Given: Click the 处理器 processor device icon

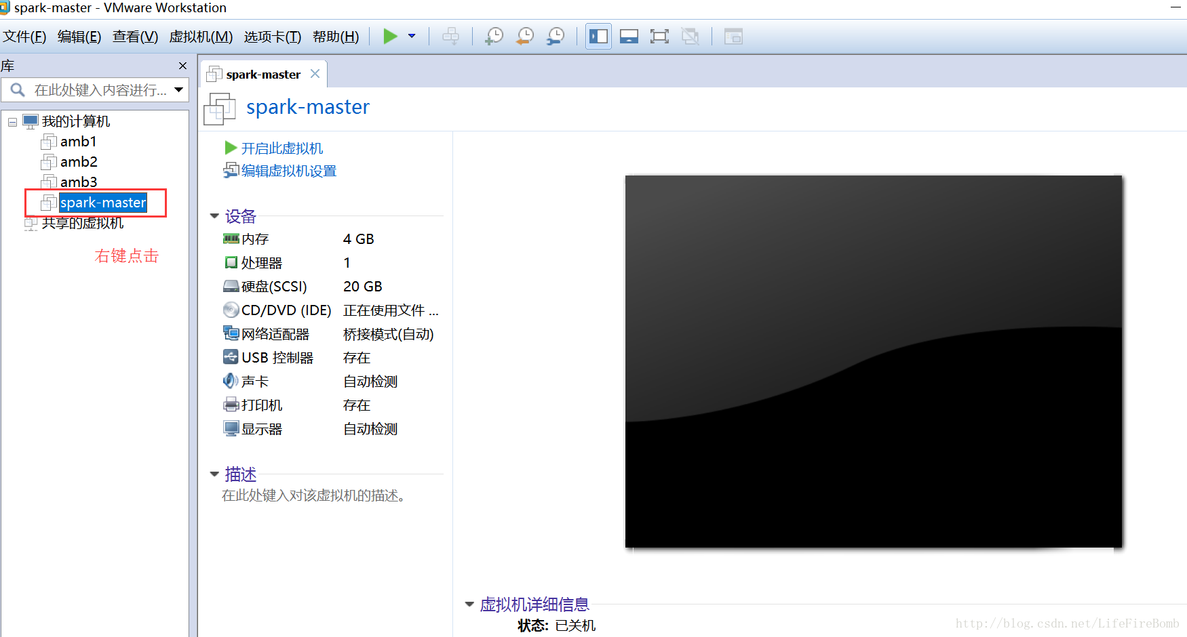Looking at the screenshot, I should pyautogui.click(x=231, y=262).
